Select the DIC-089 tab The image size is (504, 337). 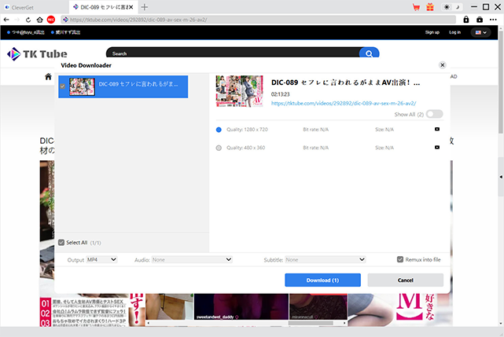102,7
